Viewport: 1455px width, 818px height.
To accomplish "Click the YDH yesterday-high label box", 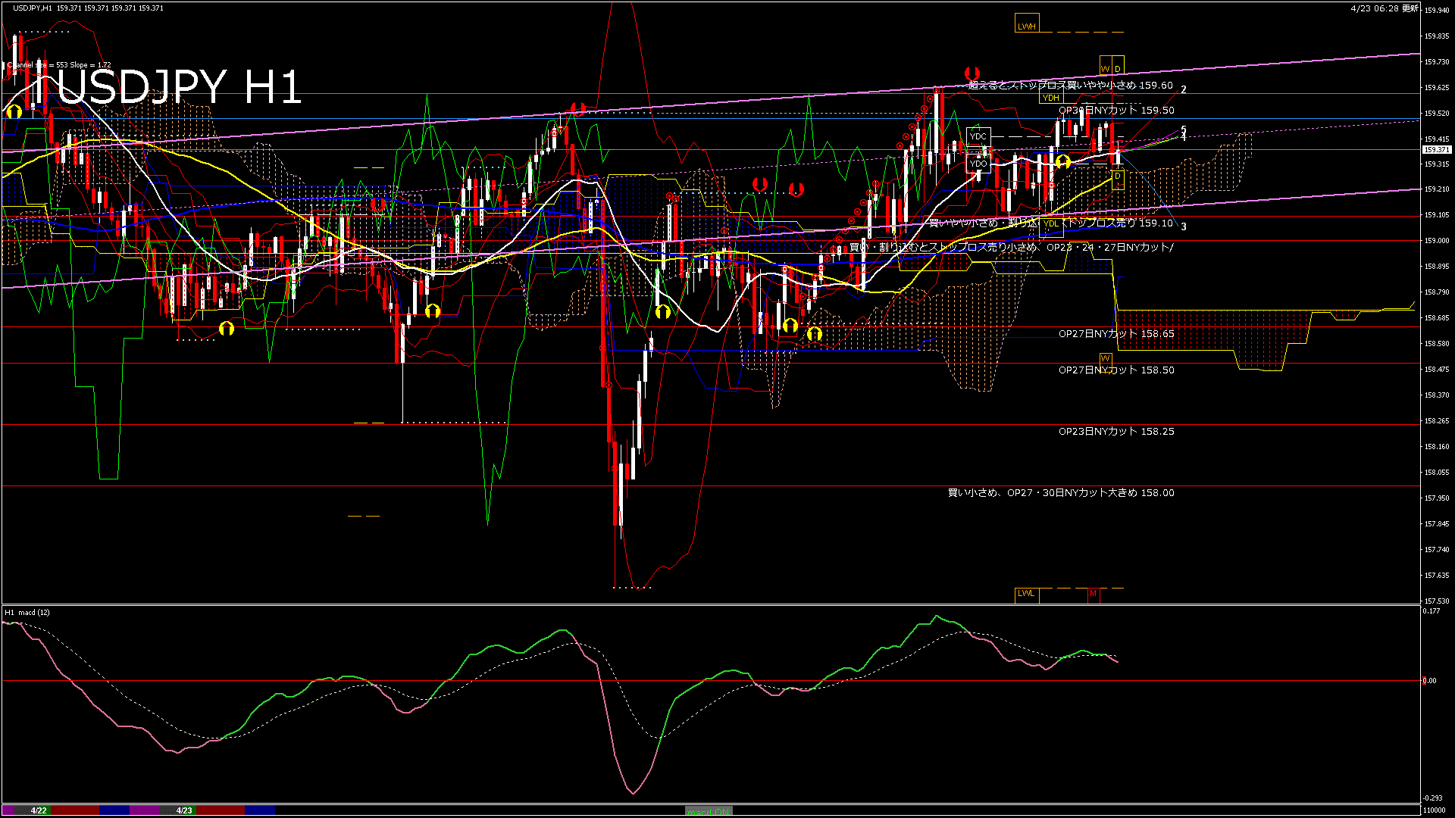I will pos(1050,98).
